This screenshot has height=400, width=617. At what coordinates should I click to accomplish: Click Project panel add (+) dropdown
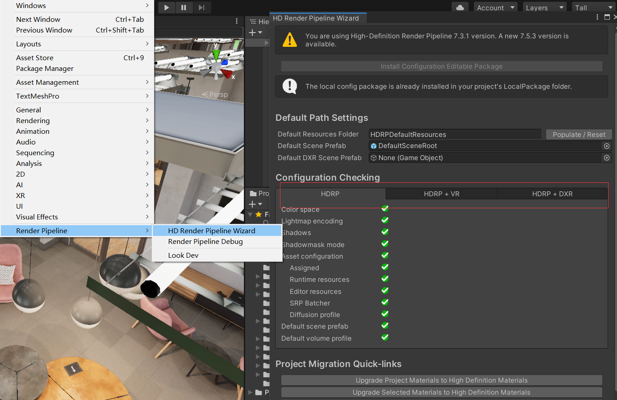(x=255, y=204)
